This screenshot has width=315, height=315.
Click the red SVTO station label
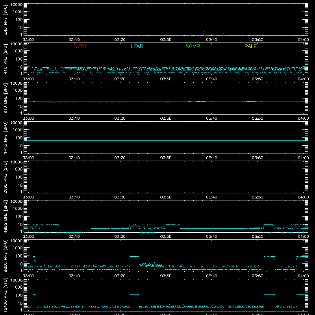(x=80, y=46)
